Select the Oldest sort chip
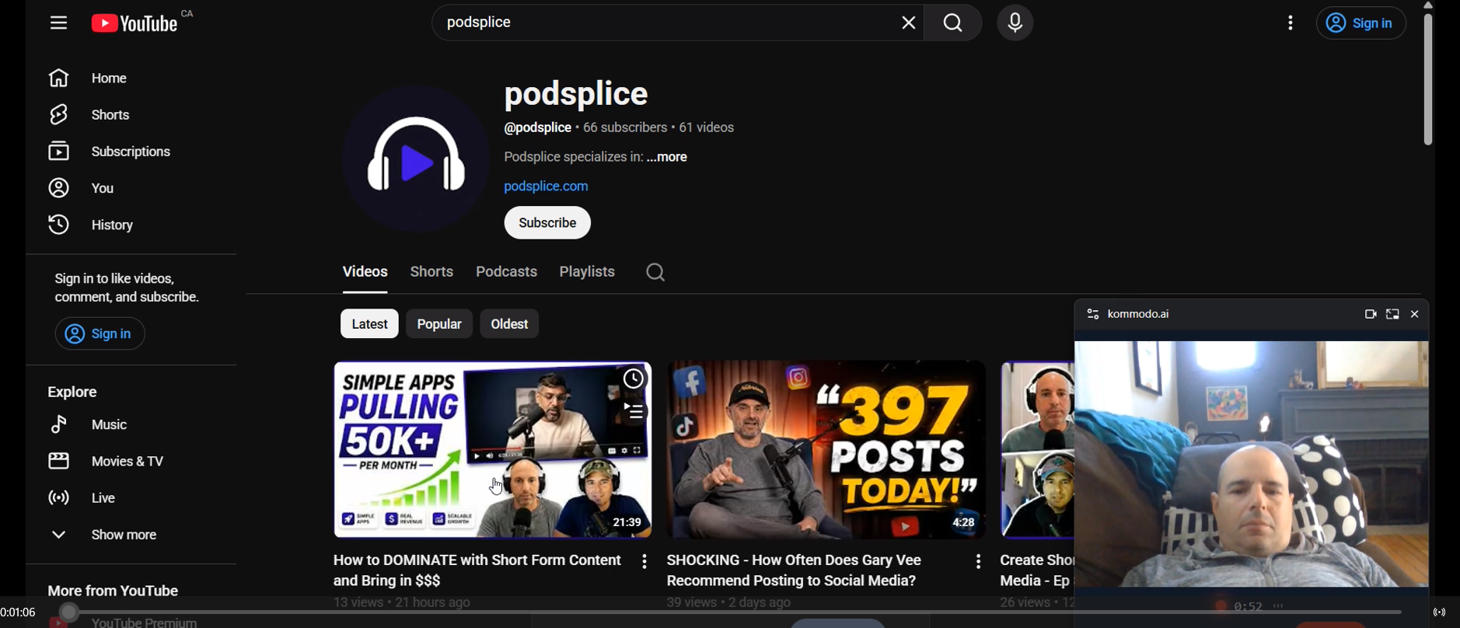This screenshot has height=628, width=1460. tap(510, 324)
